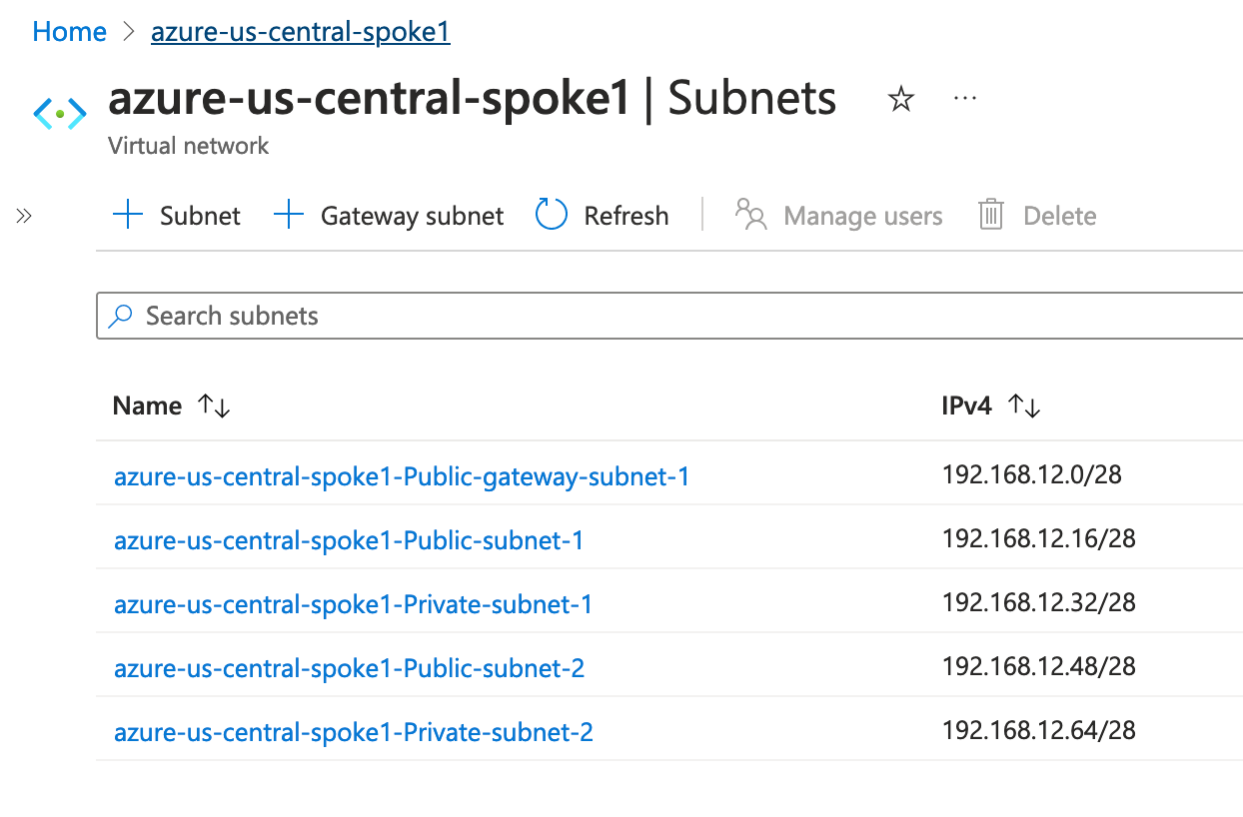Open azure-us-central-spoke1-Public-gateway-subnet-1
Image resolution: width=1243 pixels, height=817 pixels.
(x=402, y=476)
